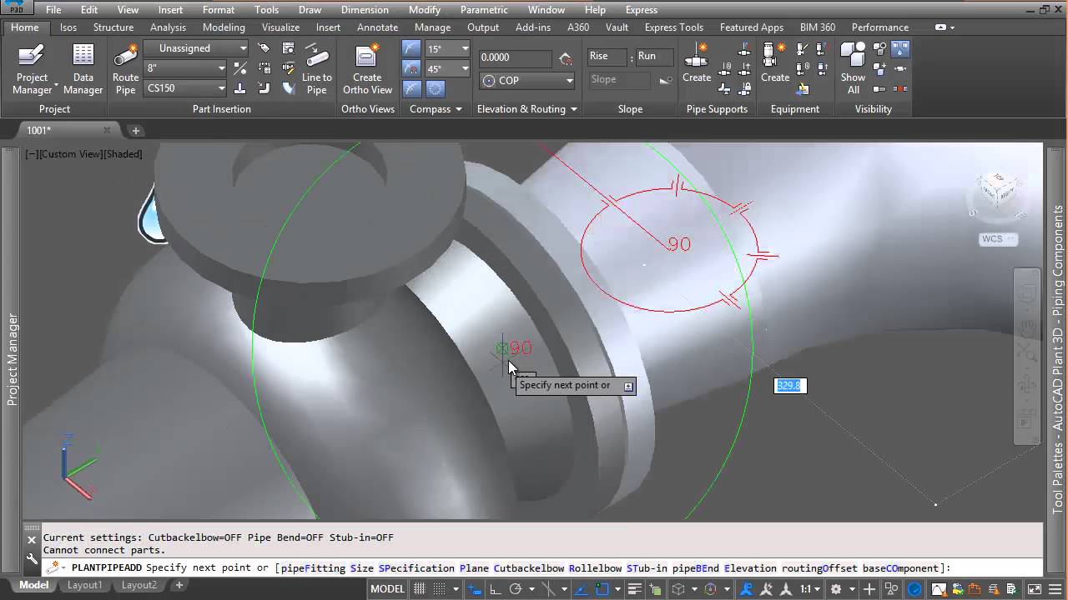Toggle snap mode in the status bar
This screenshot has width=1068, height=600.
(x=440, y=588)
